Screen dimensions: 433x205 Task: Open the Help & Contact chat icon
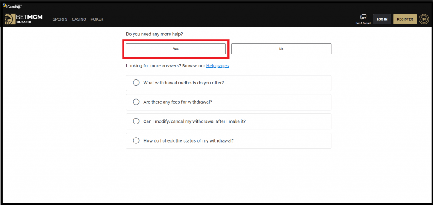click(363, 17)
